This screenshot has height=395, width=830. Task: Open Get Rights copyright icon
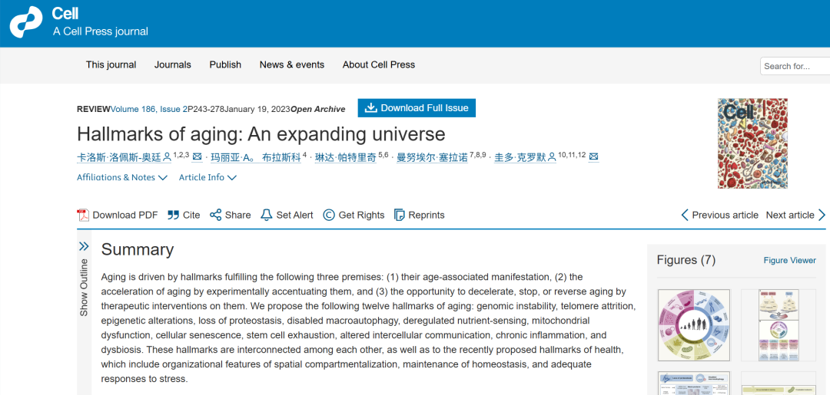pos(329,215)
